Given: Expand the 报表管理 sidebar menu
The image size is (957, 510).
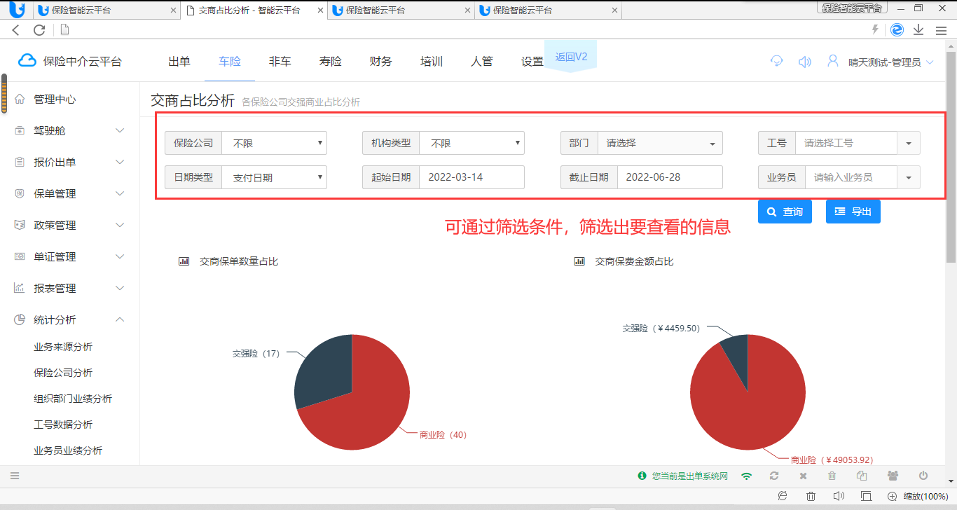Looking at the screenshot, I should pos(69,289).
